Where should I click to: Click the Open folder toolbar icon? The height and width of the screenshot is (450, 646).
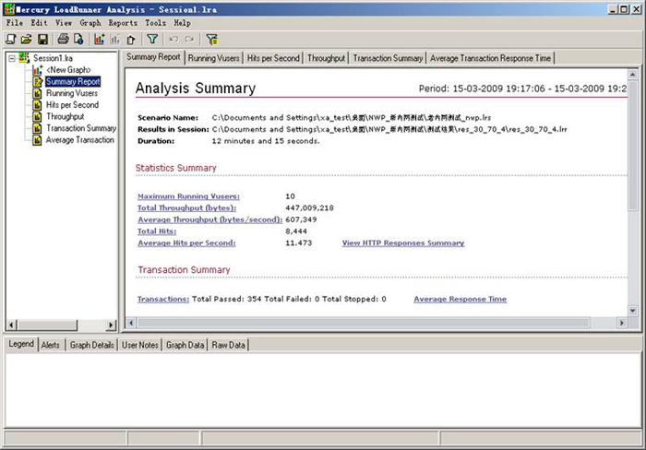(x=27, y=39)
